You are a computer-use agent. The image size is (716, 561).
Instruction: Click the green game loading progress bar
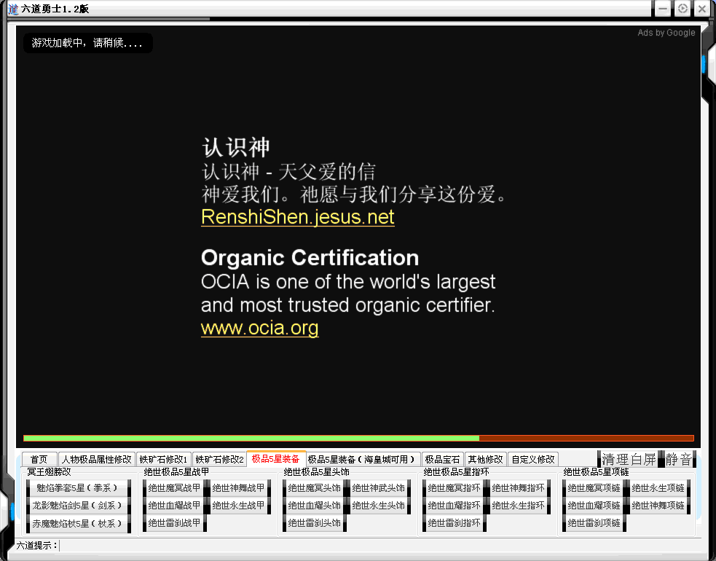click(251, 438)
